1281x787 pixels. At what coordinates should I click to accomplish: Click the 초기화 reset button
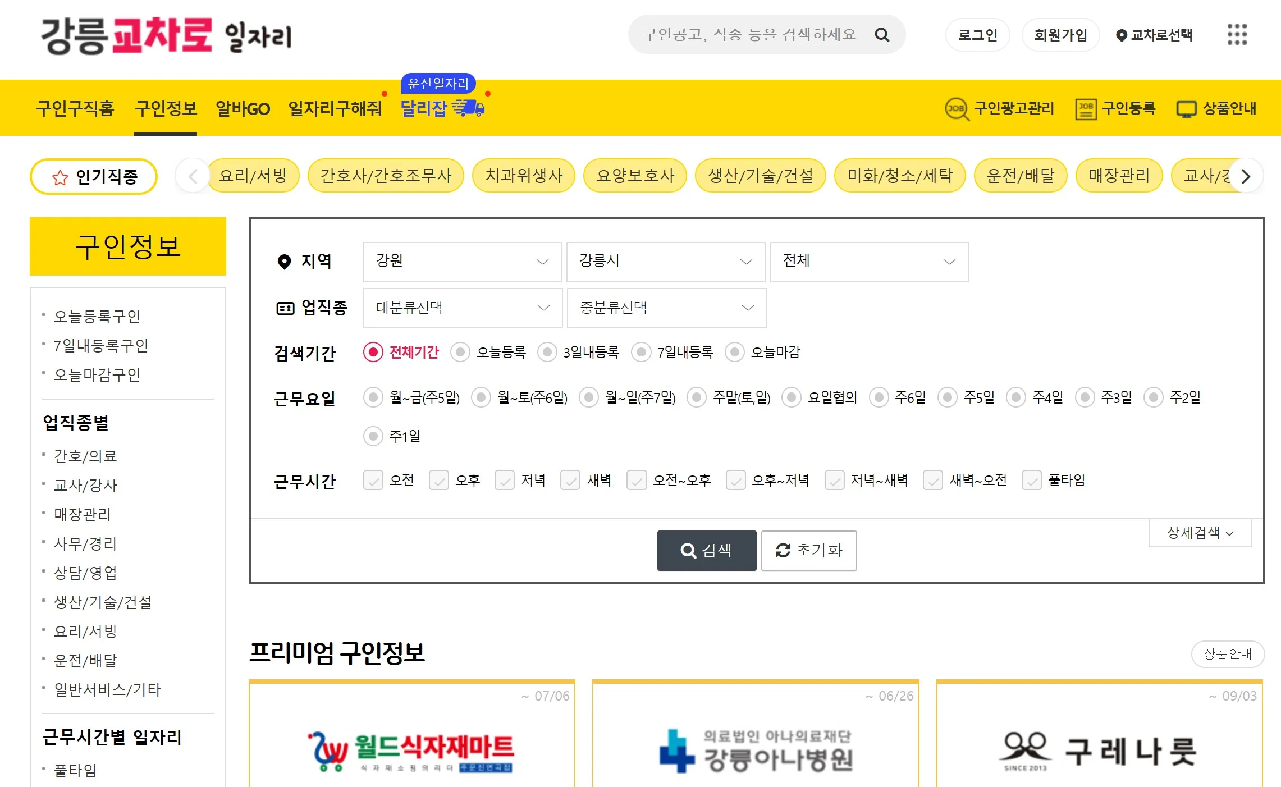(x=808, y=551)
